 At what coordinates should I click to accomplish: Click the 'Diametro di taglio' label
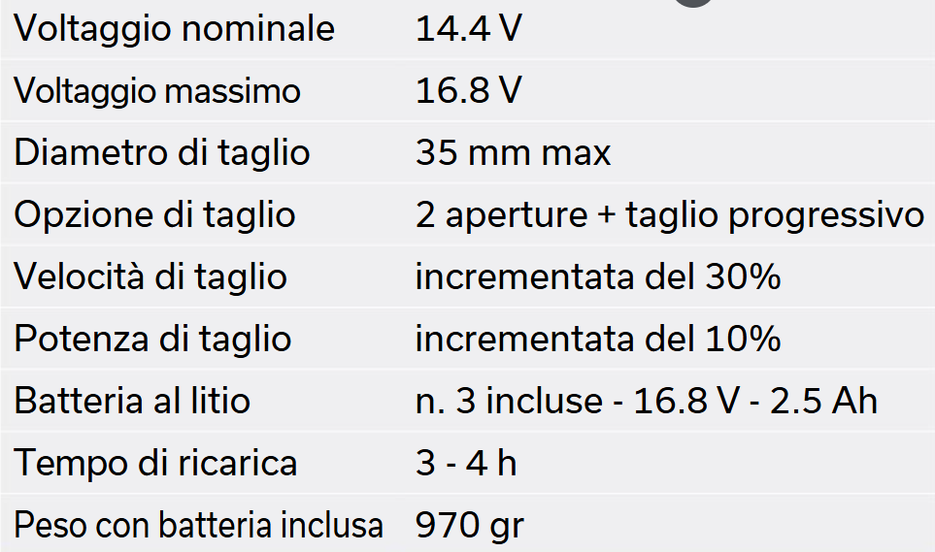[162, 153]
